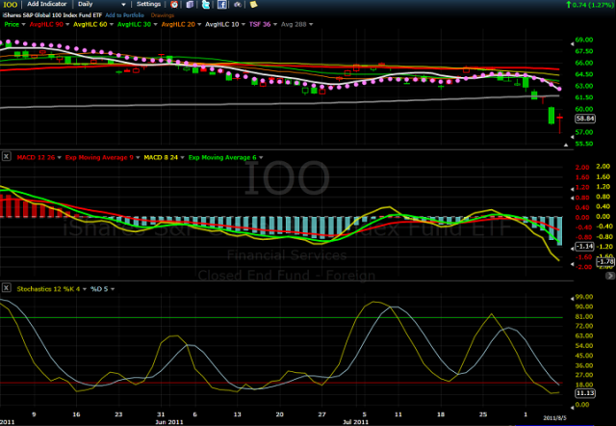Screen dimensions: 616x426
Task: Open the yellow sticky note icon
Action: [253, 4]
